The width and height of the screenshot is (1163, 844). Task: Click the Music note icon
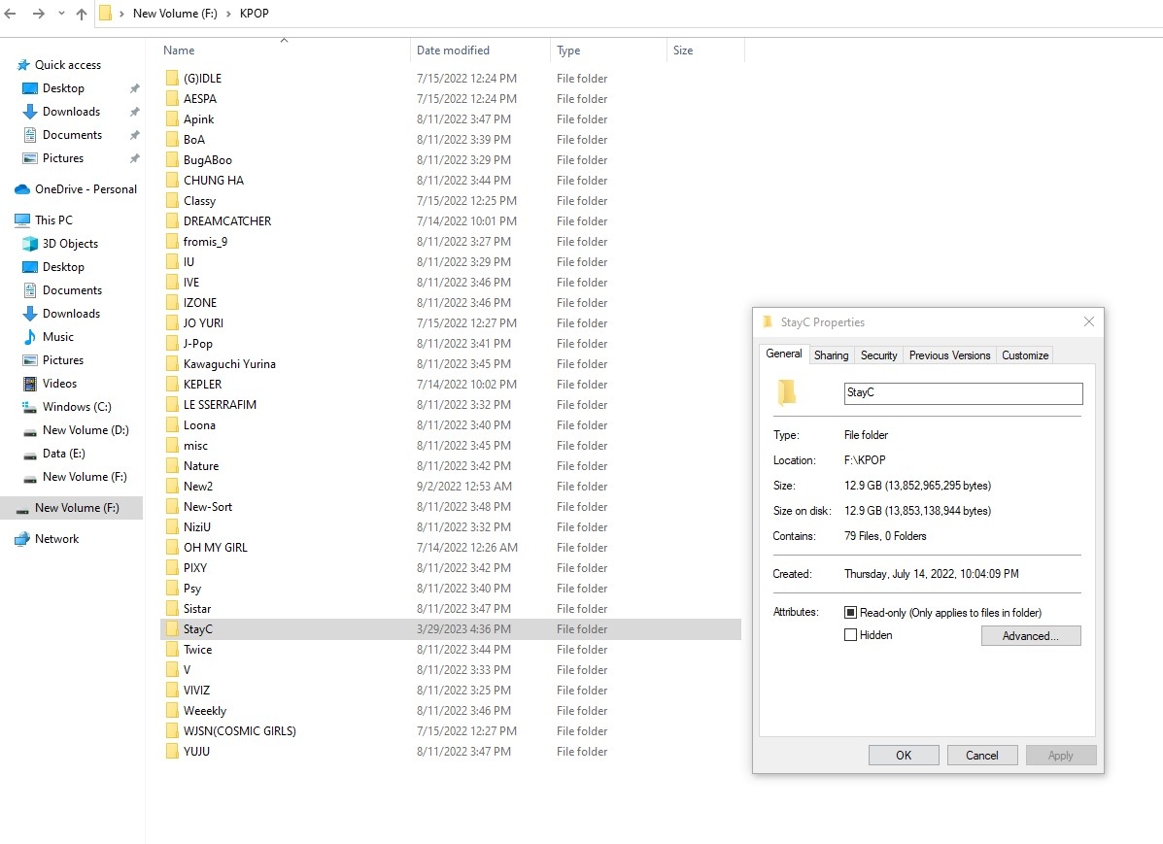click(30, 337)
